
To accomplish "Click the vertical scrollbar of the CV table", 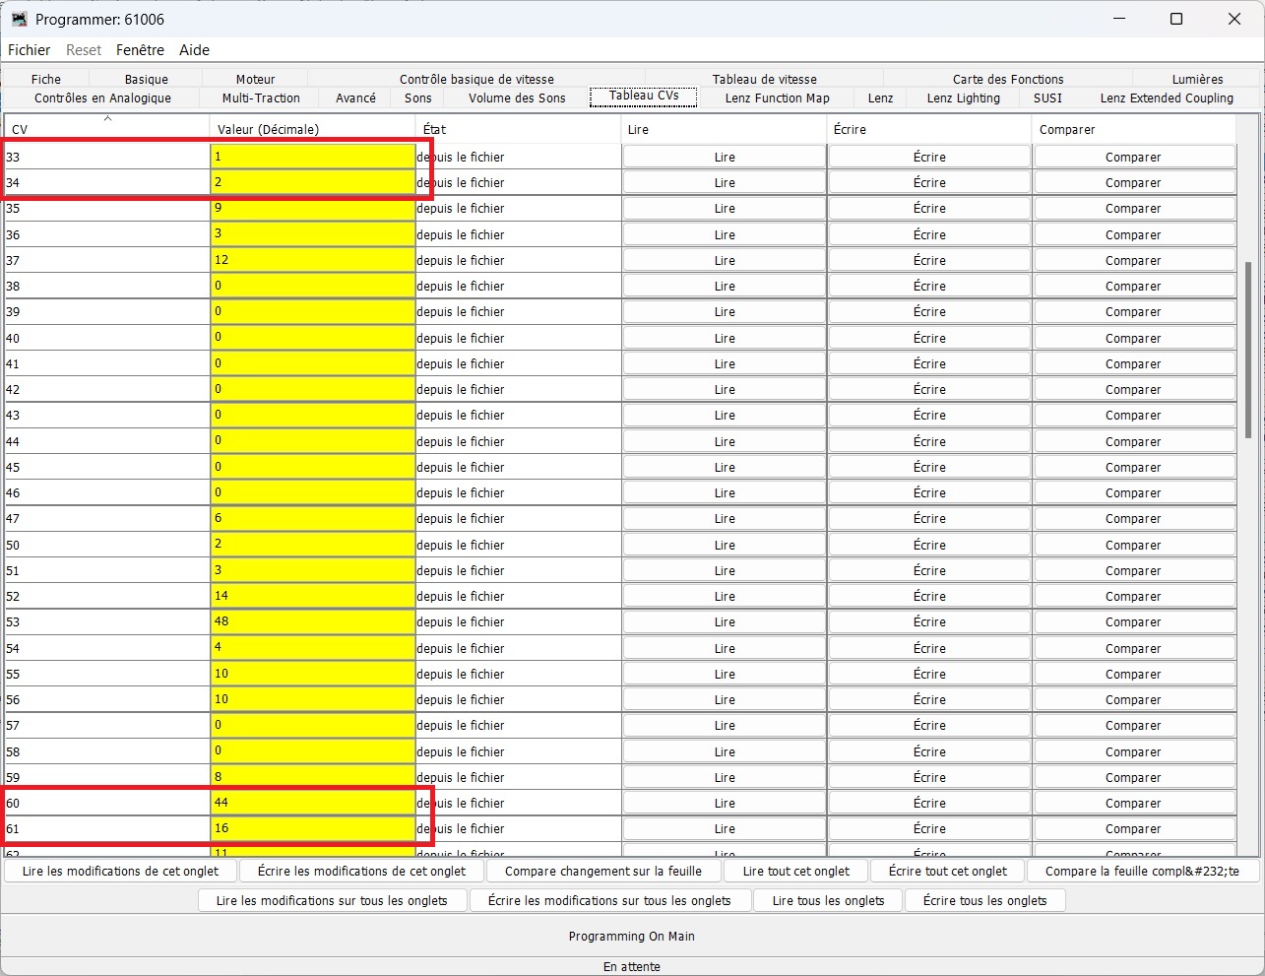I will tap(1248, 350).
